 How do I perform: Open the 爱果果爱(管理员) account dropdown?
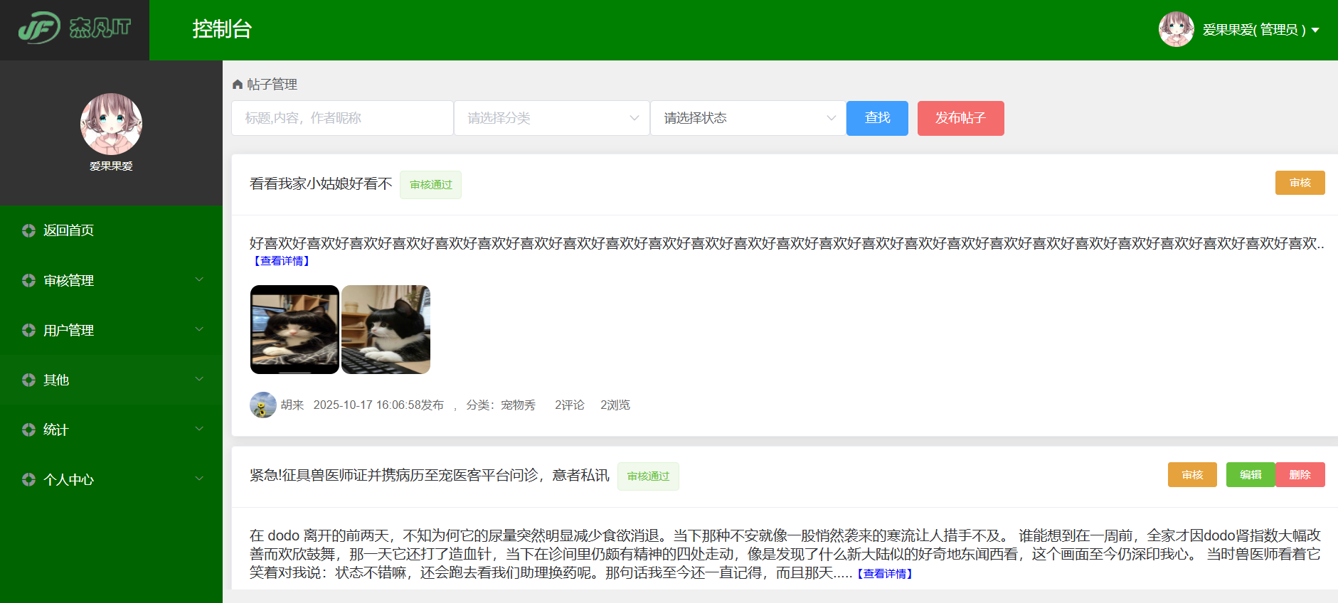pos(1260,30)
